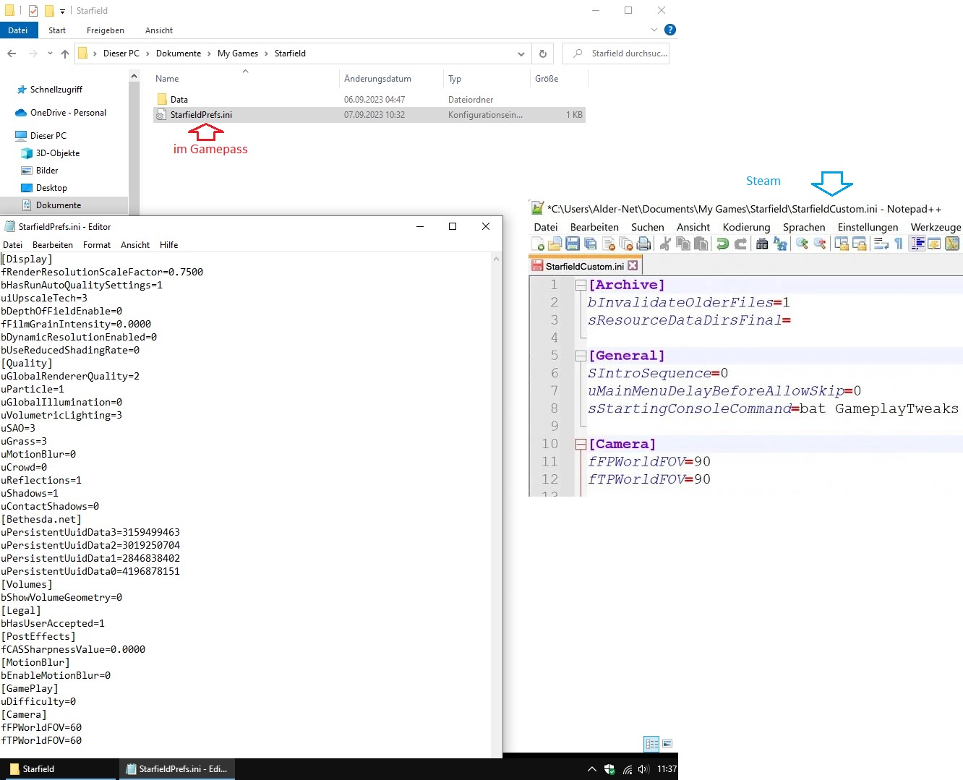The width and height of the screenshot is (963, 780).
Task: Switch to the Freigeben ribbon tab
Action: point(106,30)
